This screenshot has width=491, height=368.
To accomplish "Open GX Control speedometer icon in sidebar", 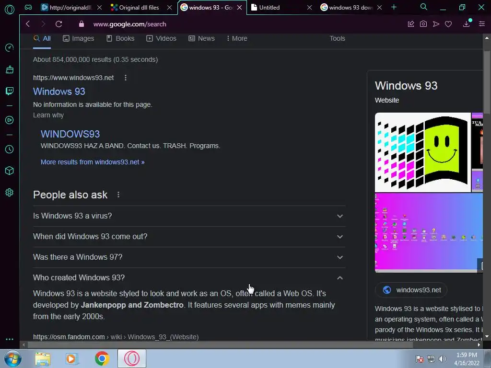I will [10, 47].
